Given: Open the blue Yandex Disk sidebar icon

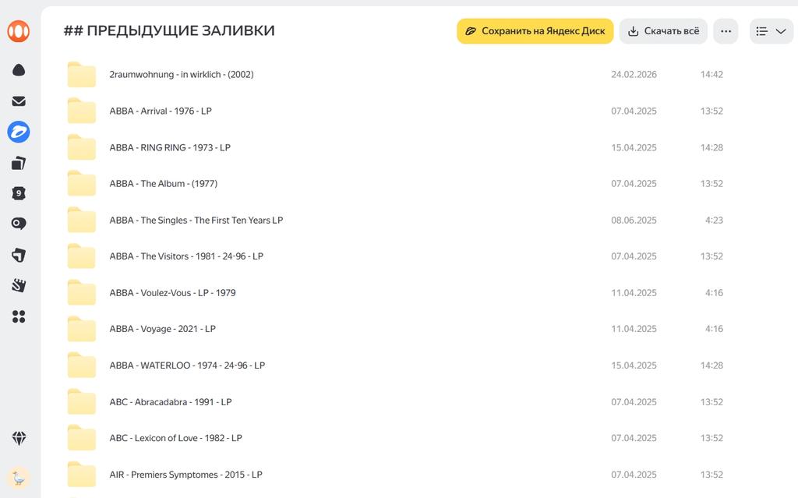Looking at the screenshot, I should [x=19, y=132].
